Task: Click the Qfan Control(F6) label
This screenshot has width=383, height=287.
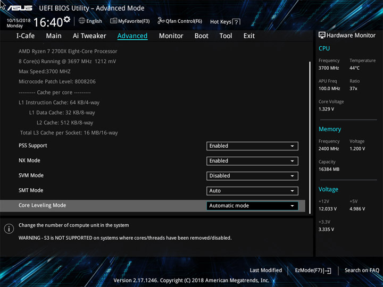Action: point(184,21)
